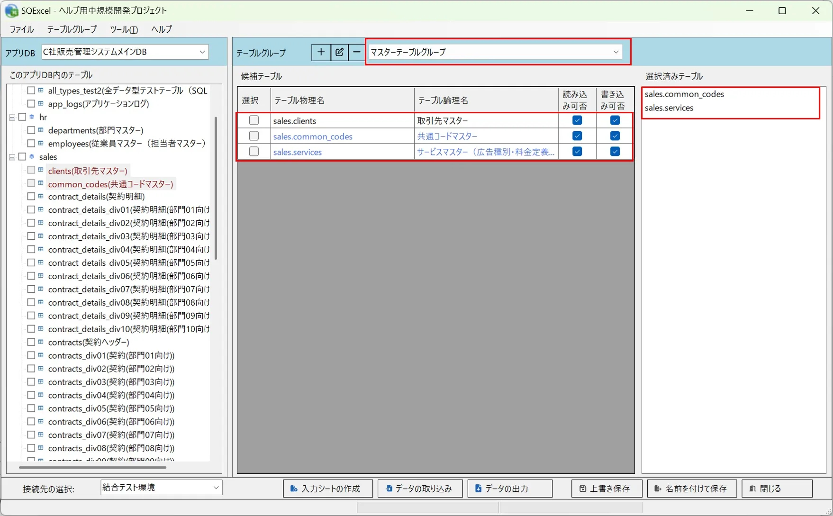Image resolution: width=833 pixels, height=516 pixels.
Task: Check the employees(従業員マスター) tree checkbox
Action: pos(31,143)
